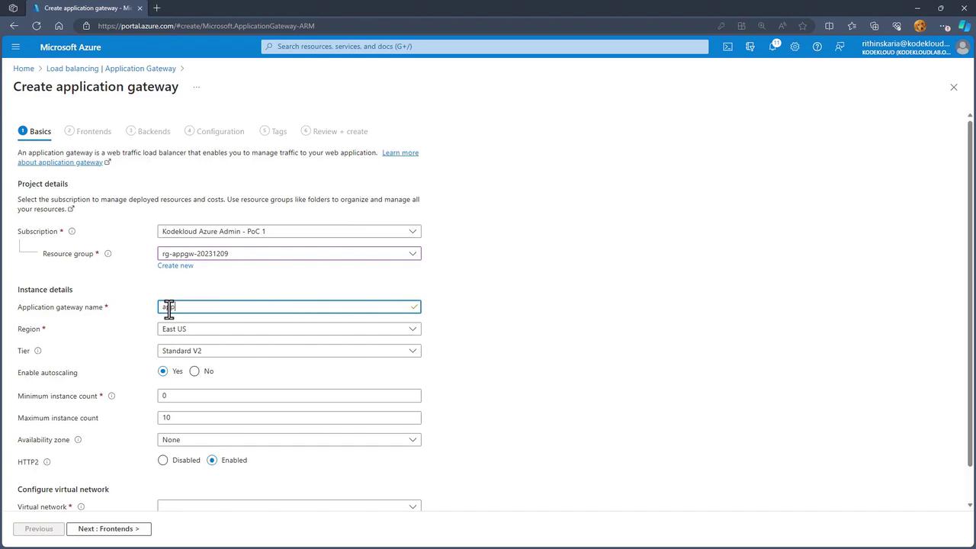Click the info icon beside Minimum instance count
The width and height of the screenshot is (976, 549).
[x=111, y=396]
